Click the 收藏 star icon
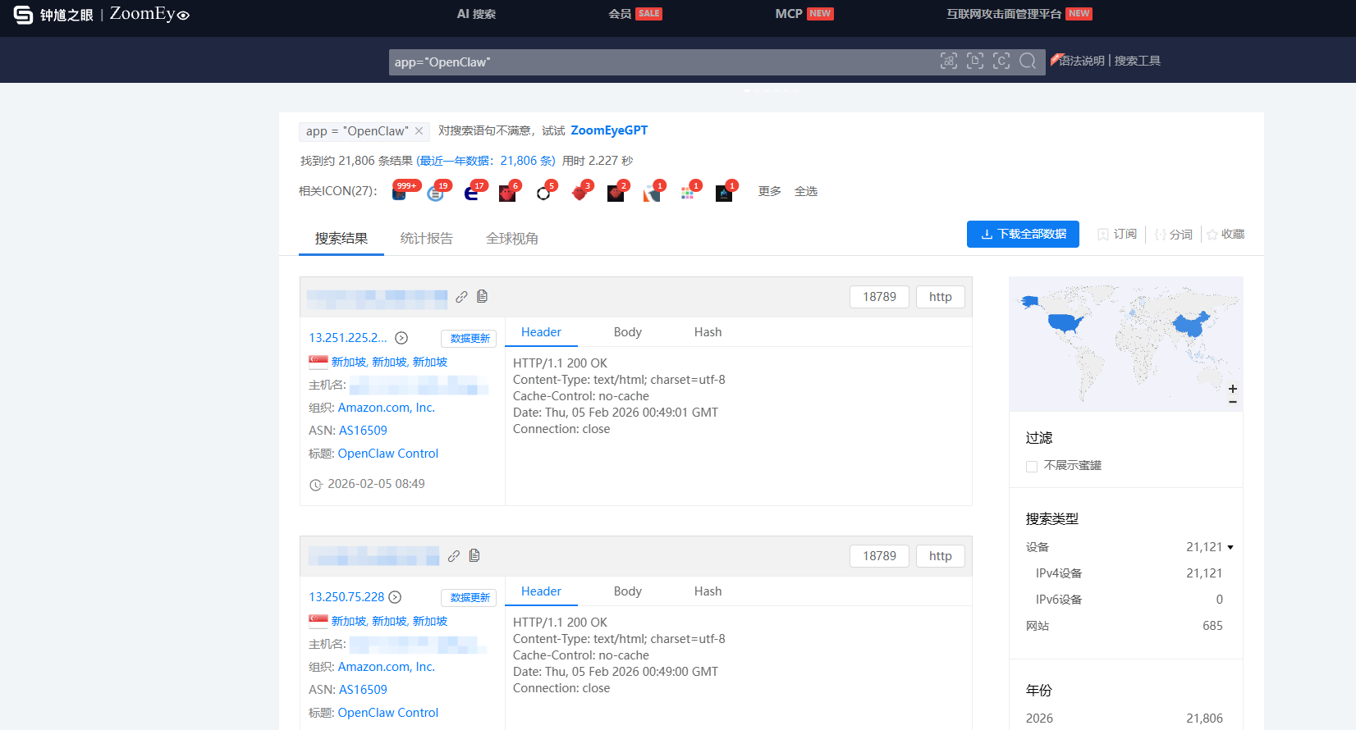The width and height of the screenshot is (1356, 730). point(1212,235)
